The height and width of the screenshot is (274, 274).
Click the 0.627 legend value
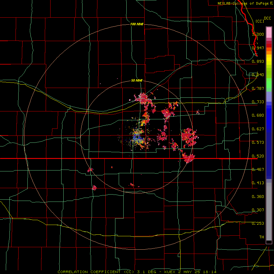pos(258,129)
